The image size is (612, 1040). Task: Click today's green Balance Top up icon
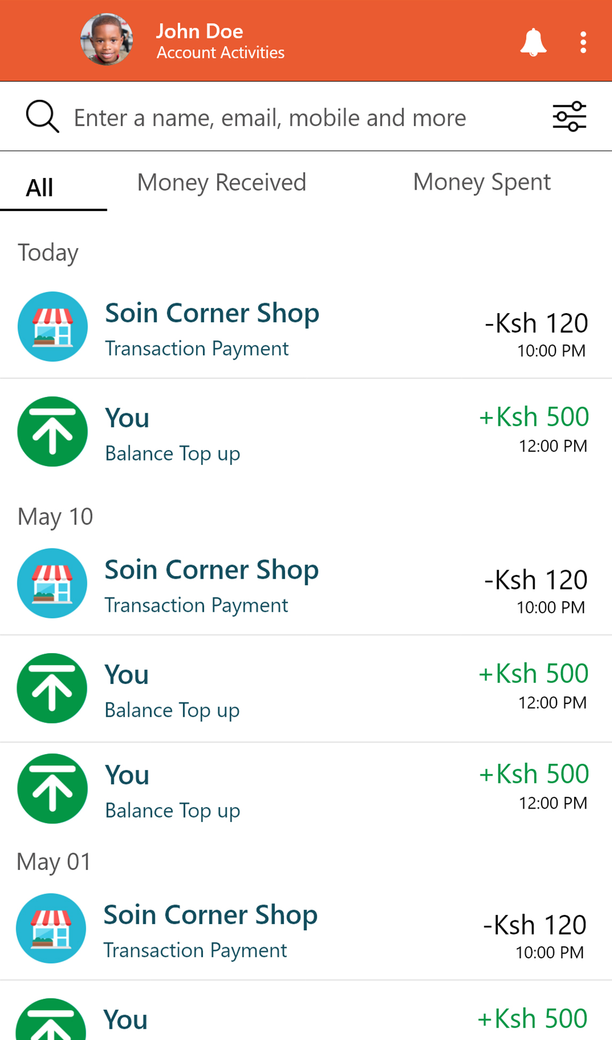(x=52, y=431)
